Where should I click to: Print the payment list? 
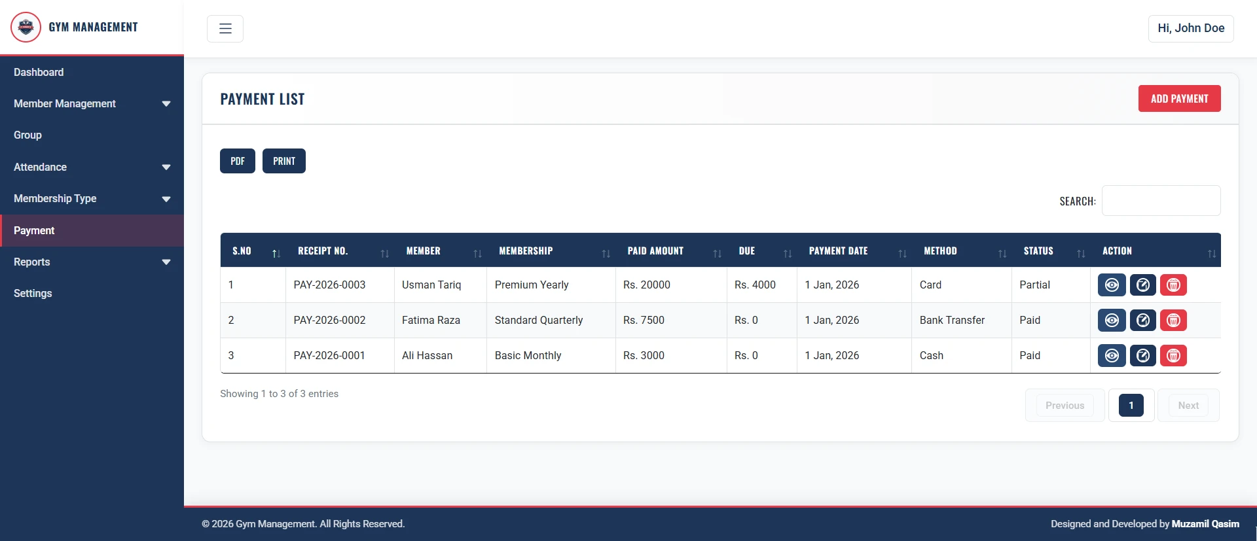click(284, 161)
